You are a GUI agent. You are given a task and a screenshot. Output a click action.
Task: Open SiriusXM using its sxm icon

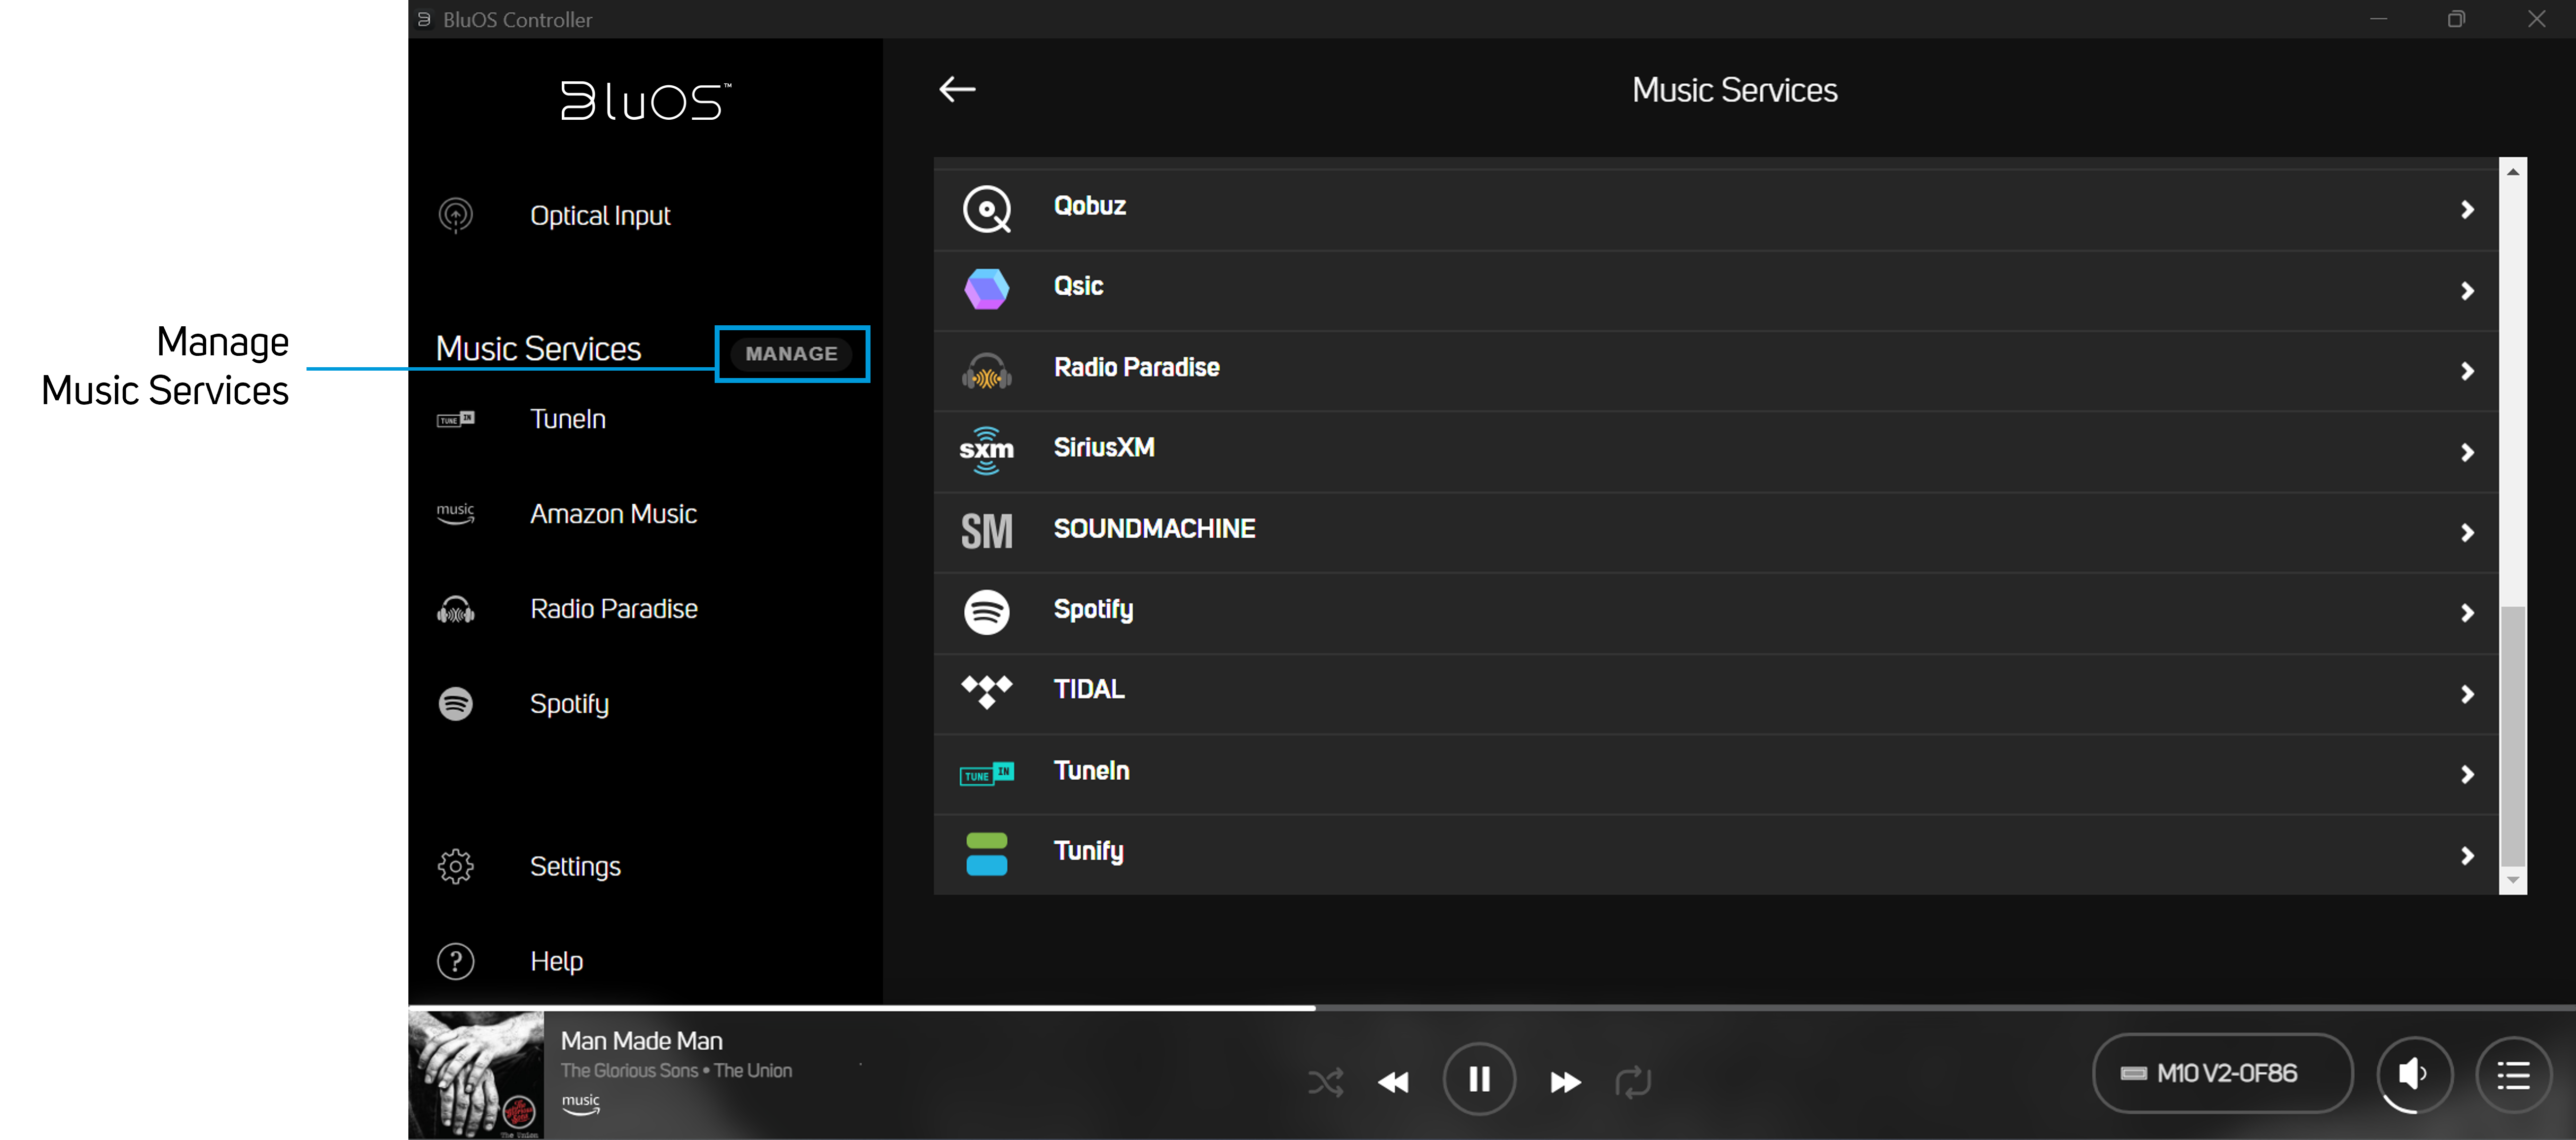click(x=986, y=450)
